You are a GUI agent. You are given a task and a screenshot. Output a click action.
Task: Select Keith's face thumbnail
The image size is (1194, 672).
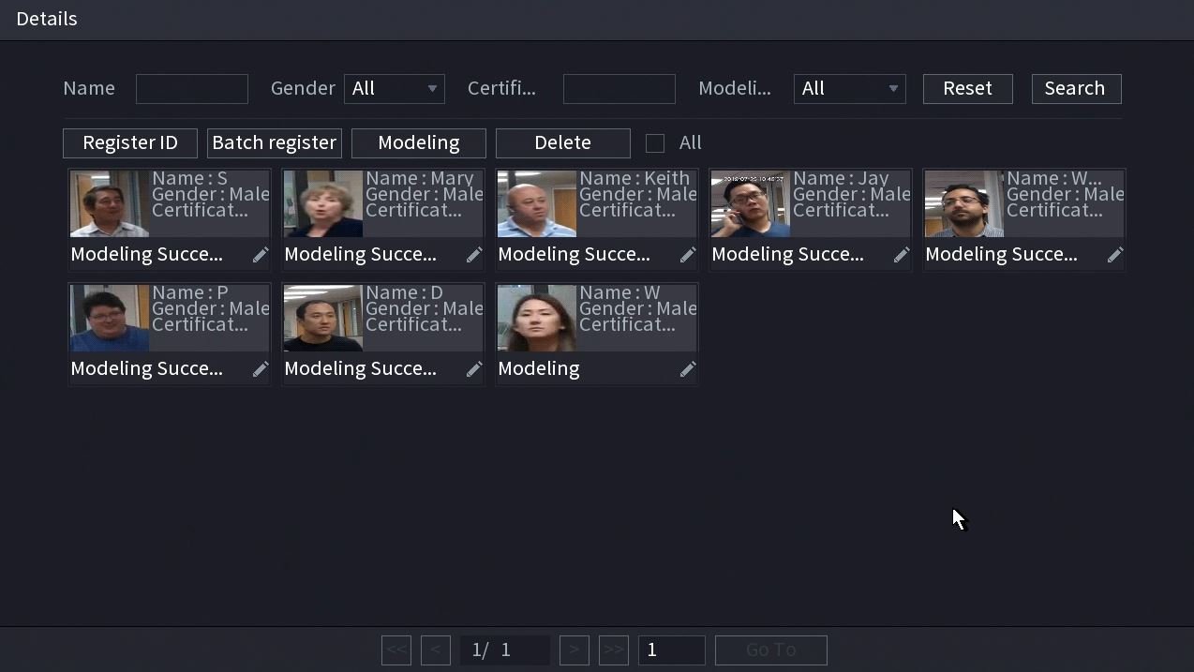coord(537,203)
